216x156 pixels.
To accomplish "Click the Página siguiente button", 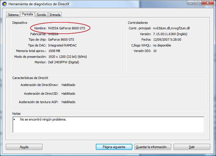I will [114, 147].
